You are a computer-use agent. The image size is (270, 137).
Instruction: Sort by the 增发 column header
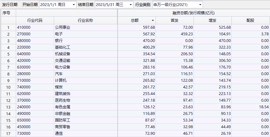point(212,21)
